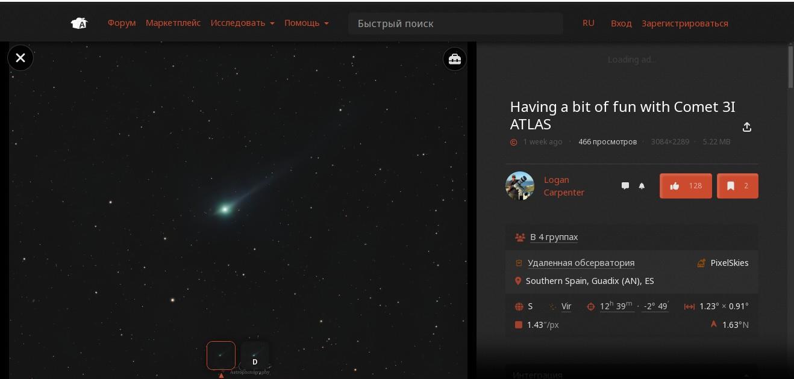Screen dimensions: 794x379
Task: Open the RU language selector
Action: point(589,23)
